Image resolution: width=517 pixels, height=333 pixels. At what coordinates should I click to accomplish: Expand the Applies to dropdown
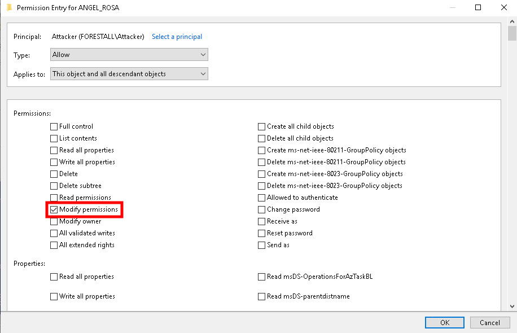coord(129,74)
